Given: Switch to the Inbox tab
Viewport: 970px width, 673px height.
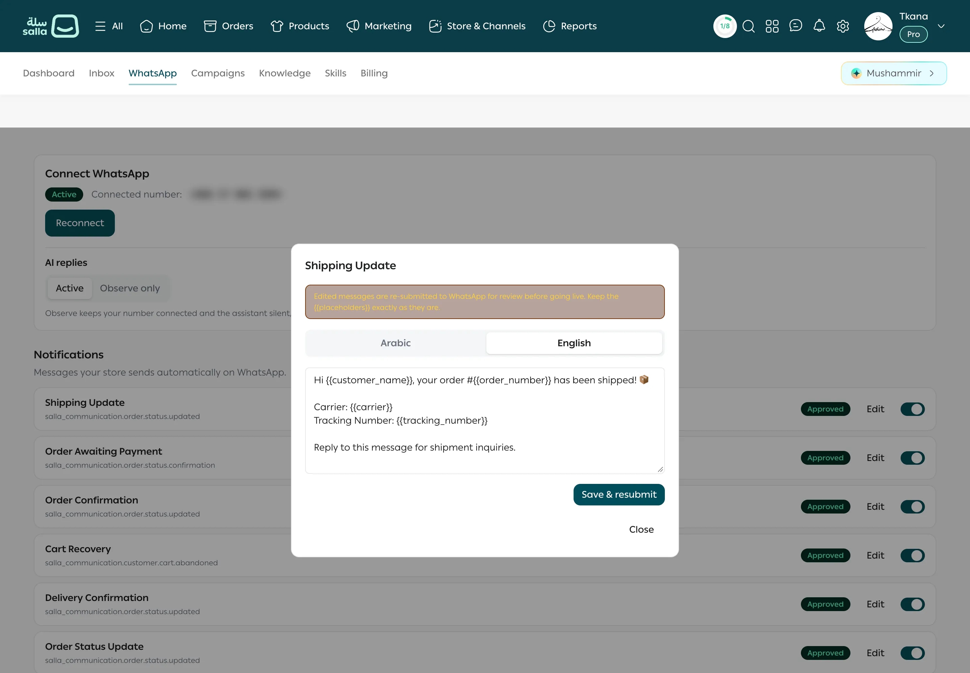Looking at the screenshot, I should point(102,73).
